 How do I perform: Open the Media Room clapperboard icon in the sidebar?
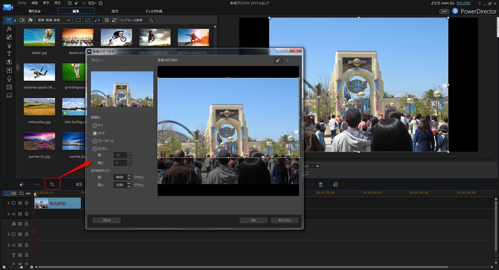(x=9, y=20)
